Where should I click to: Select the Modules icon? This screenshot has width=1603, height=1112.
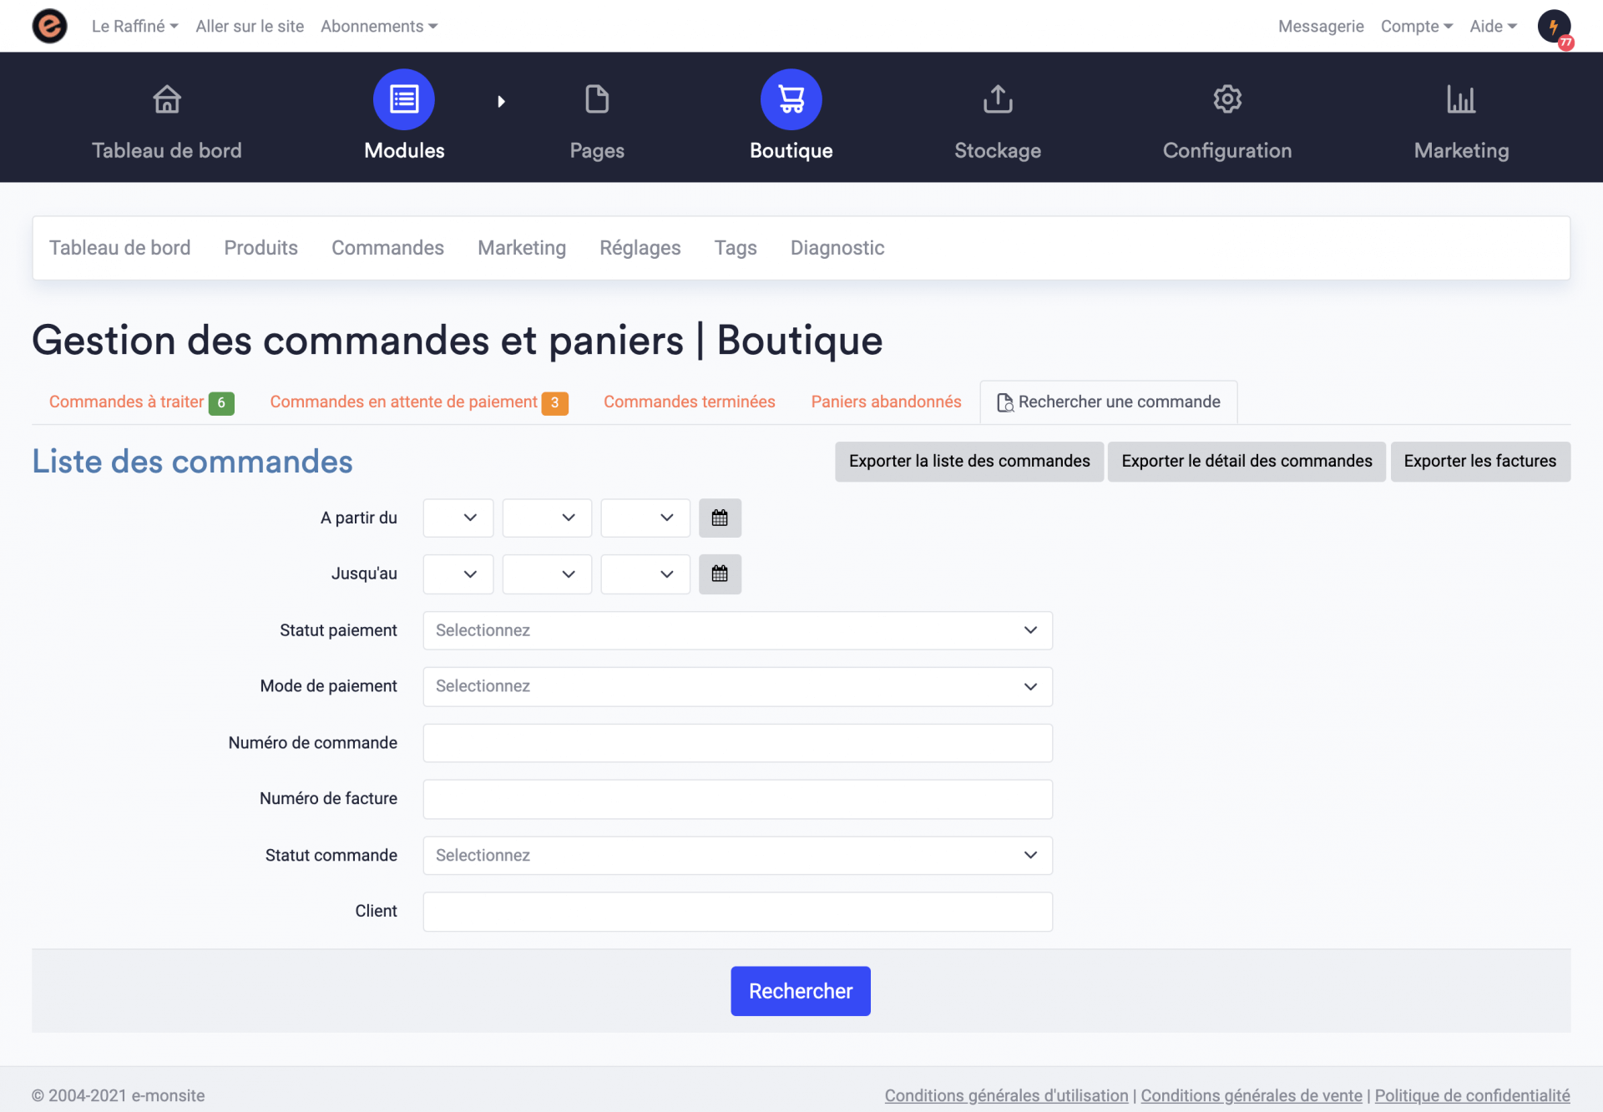404,99
